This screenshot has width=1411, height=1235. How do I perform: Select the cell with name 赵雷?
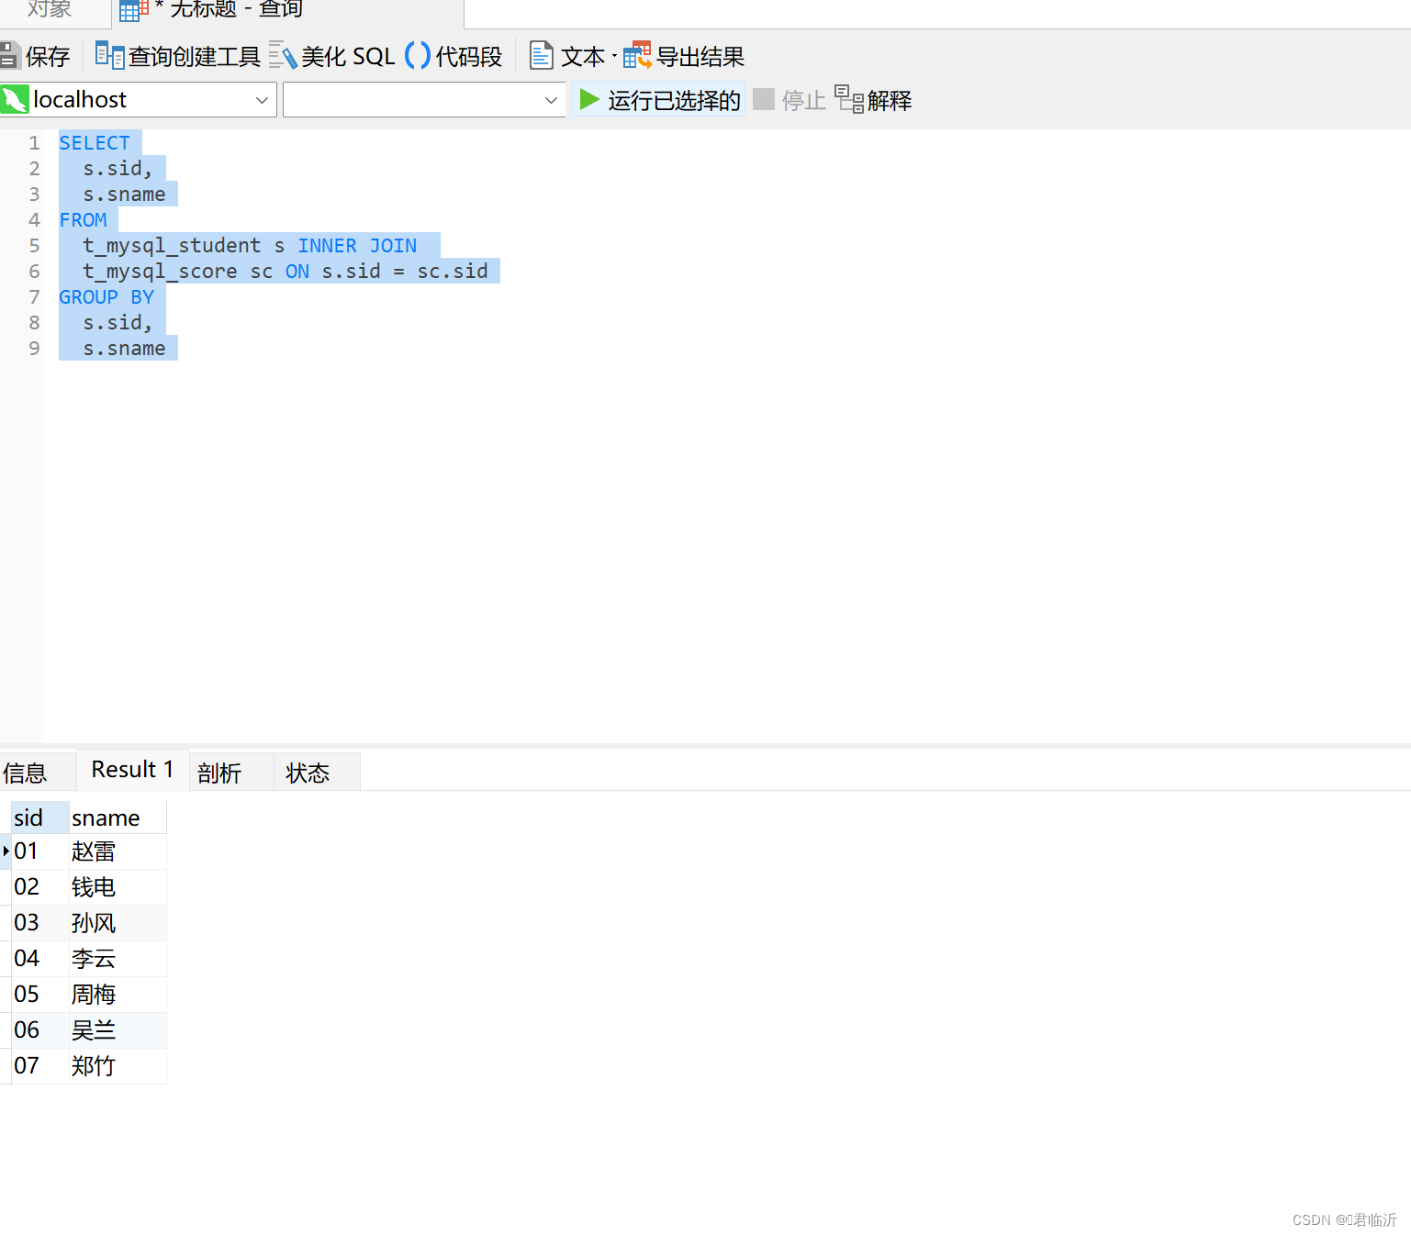tap(118, 851)
